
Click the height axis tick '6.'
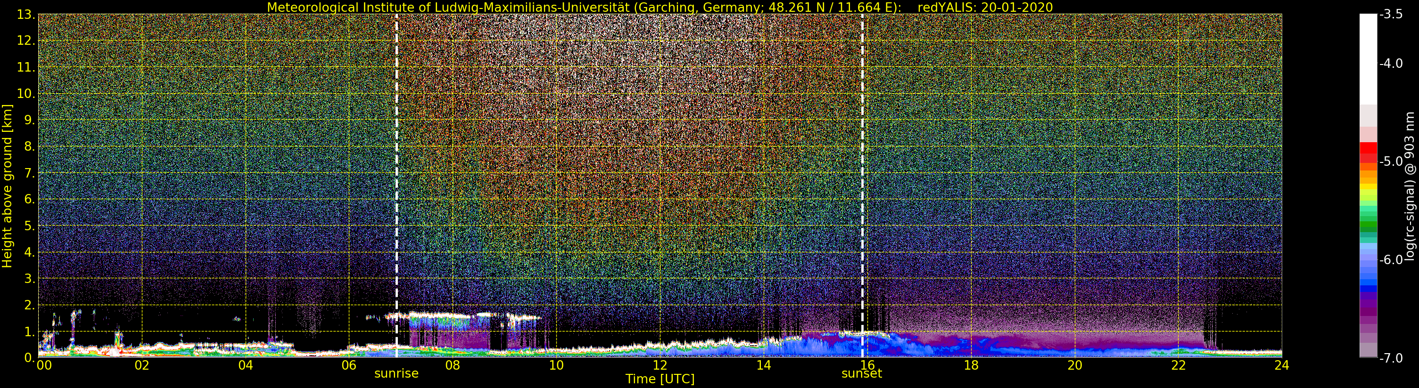point(29,199)
